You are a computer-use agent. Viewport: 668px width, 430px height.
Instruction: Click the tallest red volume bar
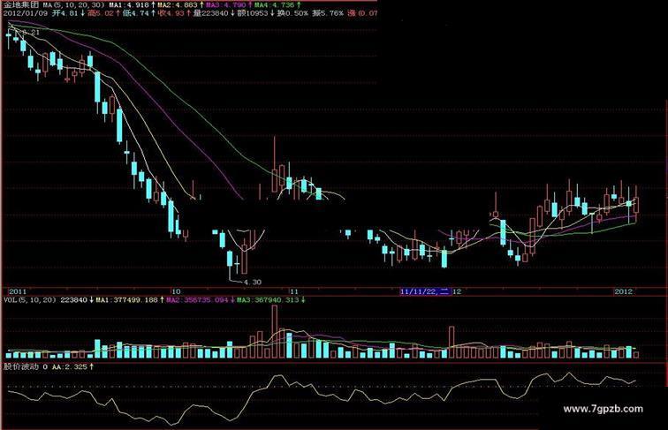point(274,332)
